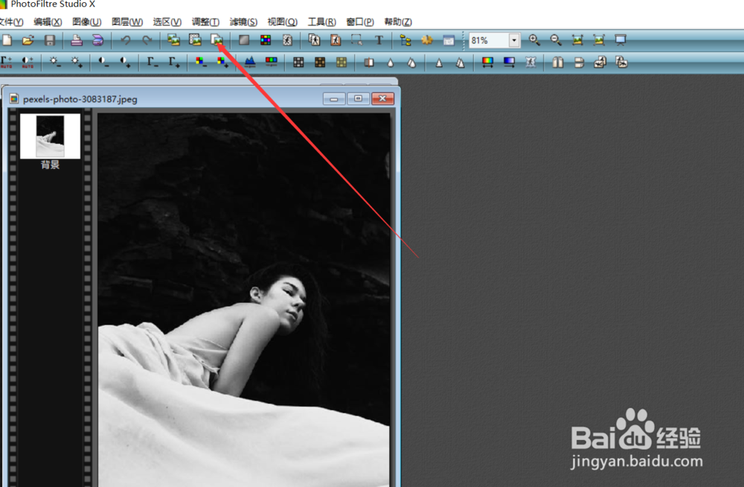Screen dimensions: 744x487
Task: Open the 图层 menu
Action: [x=127, y=22]
